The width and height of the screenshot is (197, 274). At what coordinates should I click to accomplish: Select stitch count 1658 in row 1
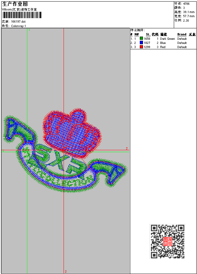click(147, 39)
